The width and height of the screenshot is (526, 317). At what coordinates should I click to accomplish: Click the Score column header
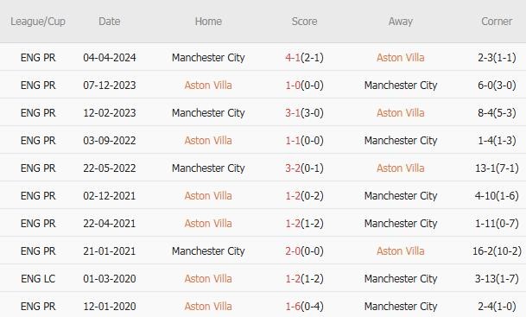coord(304,22)
